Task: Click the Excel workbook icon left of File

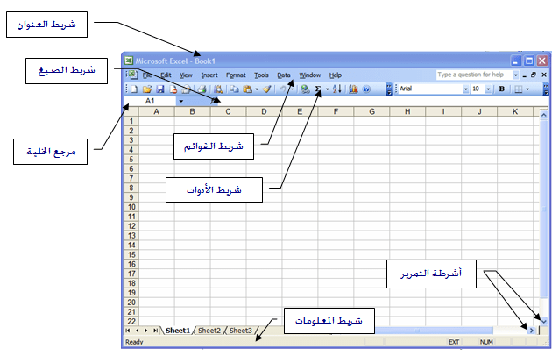Action: click(132, 75)
